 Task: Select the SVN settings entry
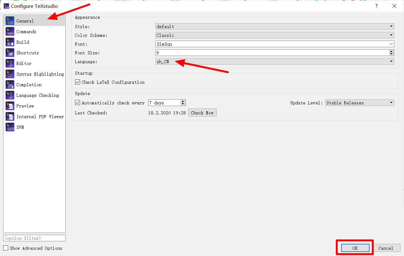coord(34,127)
